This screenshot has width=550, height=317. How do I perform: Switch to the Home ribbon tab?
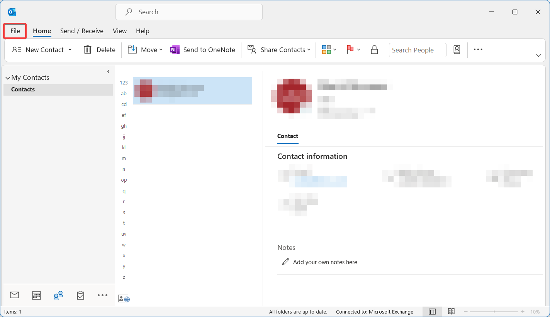(42, 31)
